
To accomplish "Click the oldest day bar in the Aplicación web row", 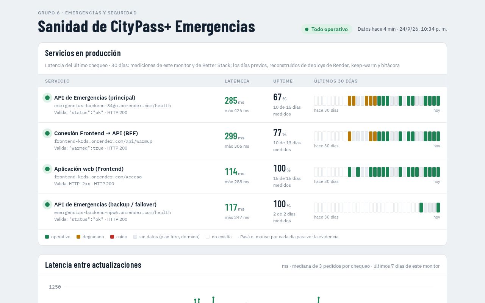I will (316, 172).
